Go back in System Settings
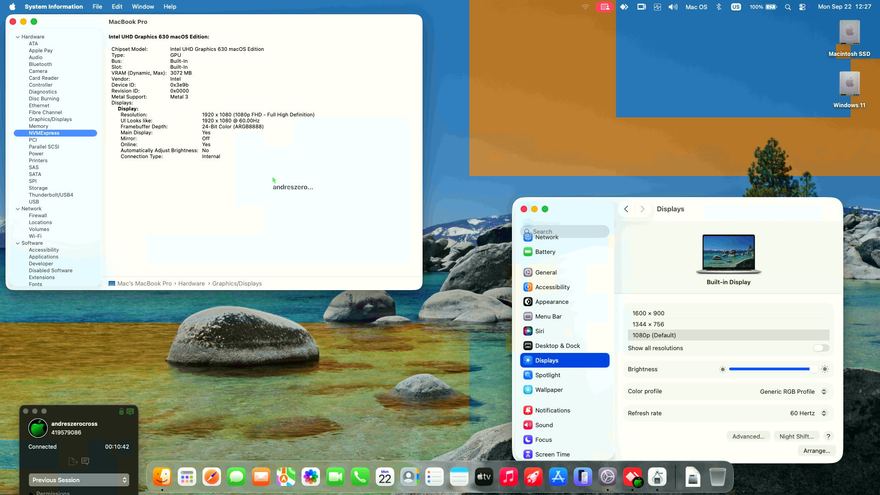Image resolution: width=880 pixels, height=495 pixels. tap(626, 209)
